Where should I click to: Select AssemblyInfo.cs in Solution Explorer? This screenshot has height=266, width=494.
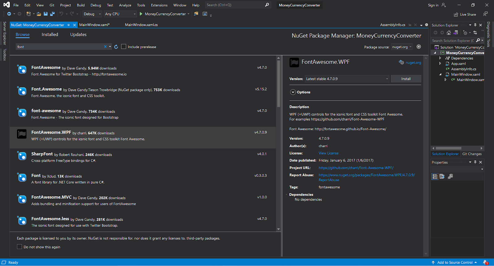(x=463, y=69)
